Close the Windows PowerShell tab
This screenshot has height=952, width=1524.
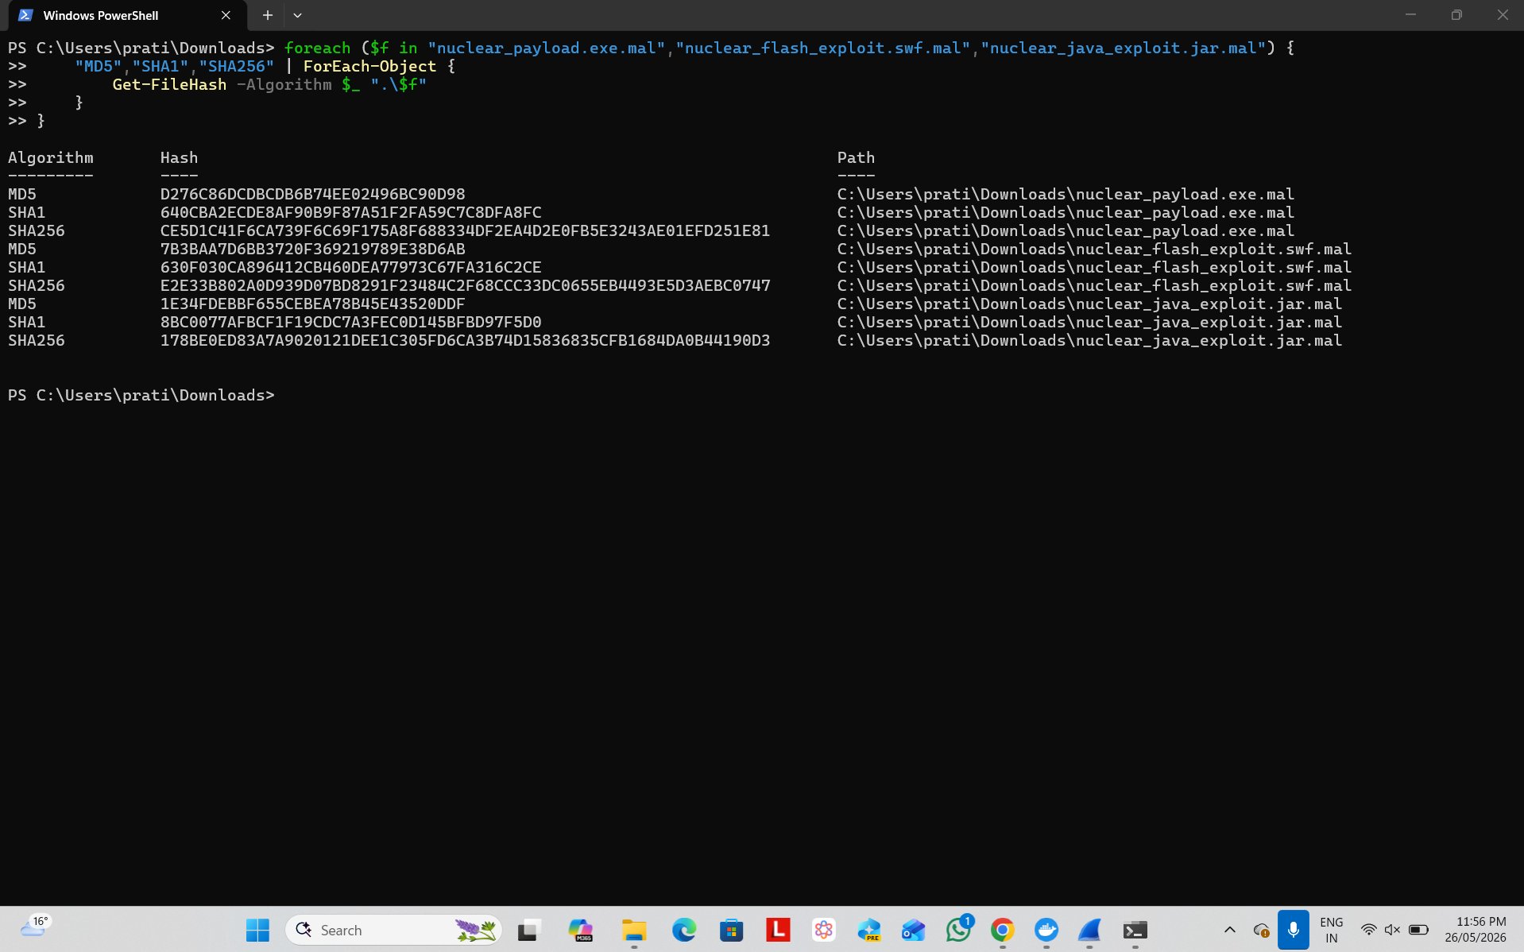click(x=226, y=15)
